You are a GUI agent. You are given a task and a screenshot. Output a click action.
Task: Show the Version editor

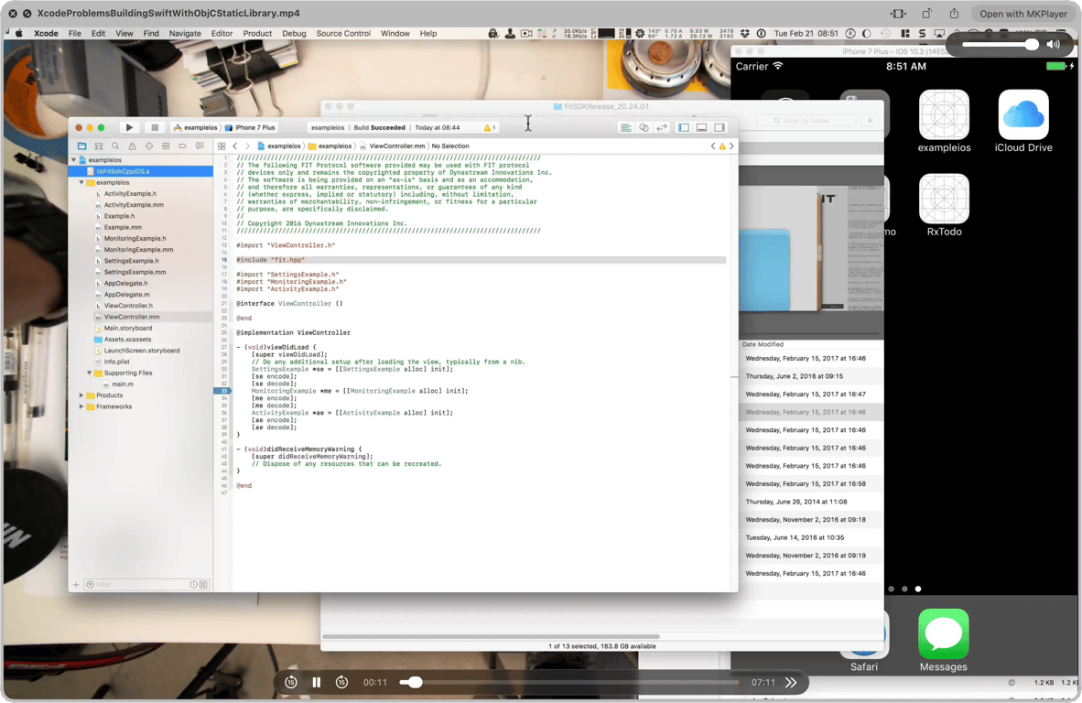click(662, 127)
